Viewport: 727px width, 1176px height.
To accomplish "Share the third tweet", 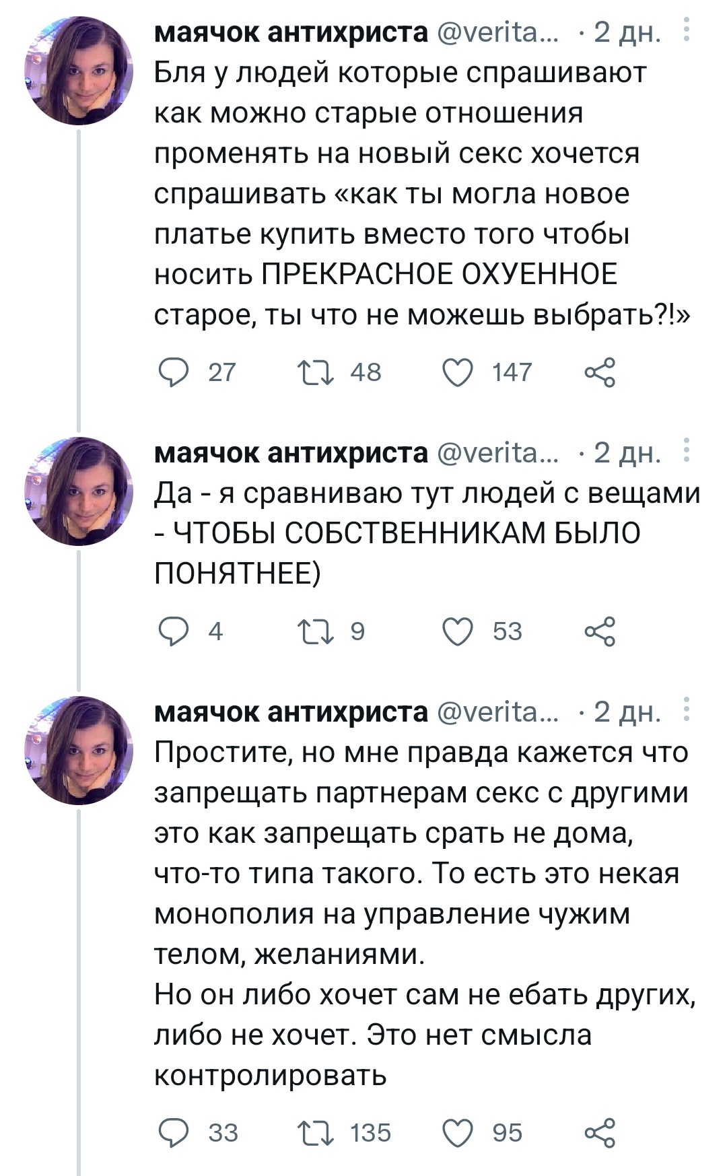I will click(599, 1132).
